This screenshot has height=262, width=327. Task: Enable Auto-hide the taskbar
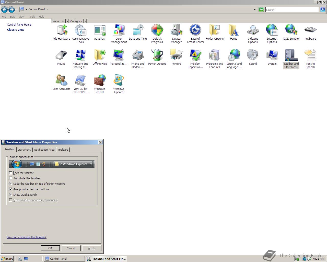[10, 178]
